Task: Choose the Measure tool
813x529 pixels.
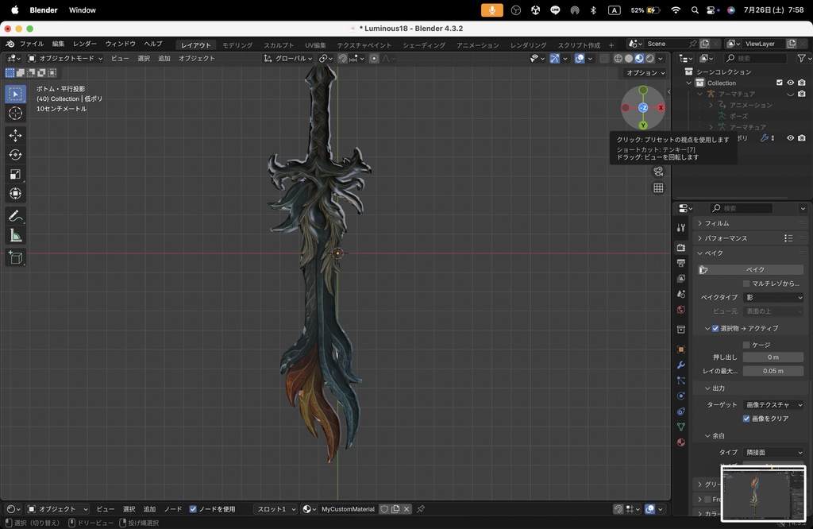Action: pos(15,235)
